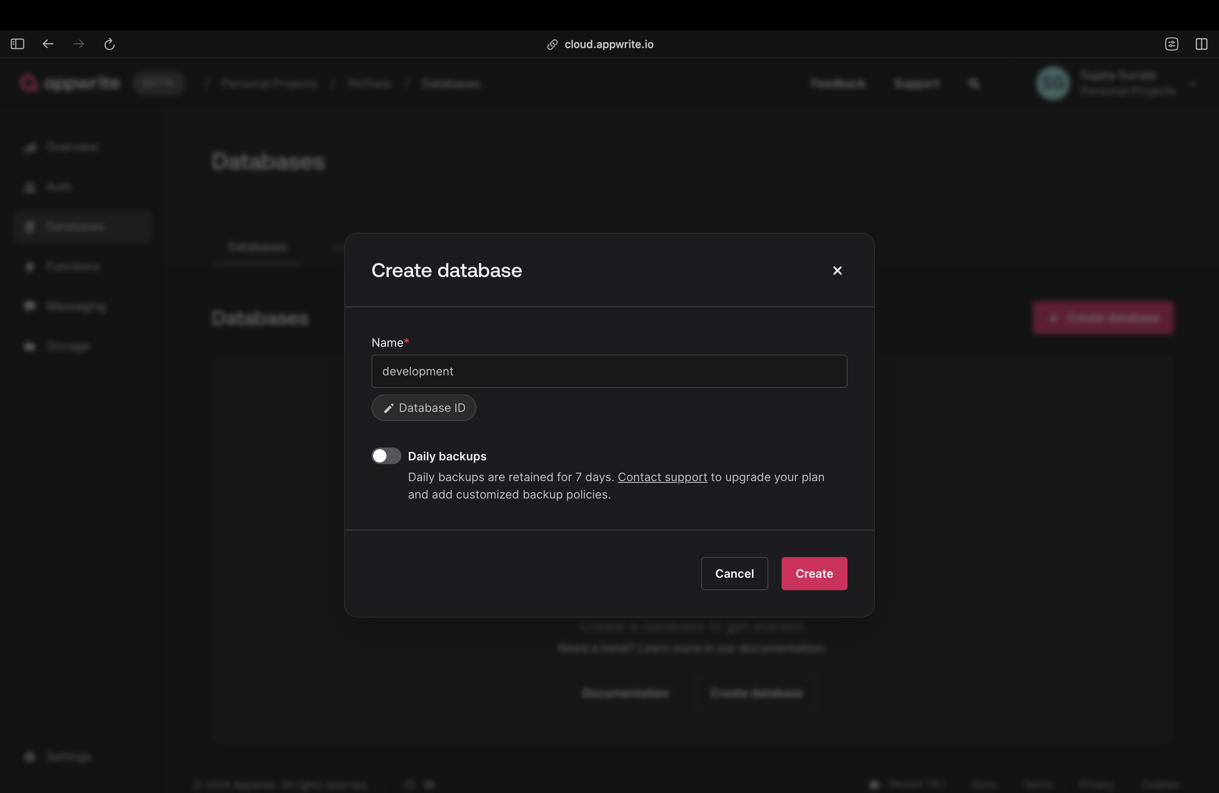The image size is (1219, 793).
Task: Enable the Daily backups toggle
Action: (386, 456)
